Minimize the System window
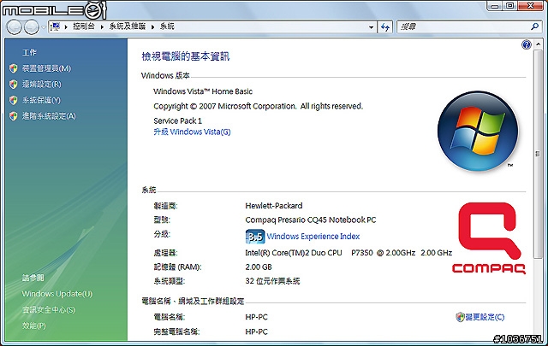 coord(494,6)
